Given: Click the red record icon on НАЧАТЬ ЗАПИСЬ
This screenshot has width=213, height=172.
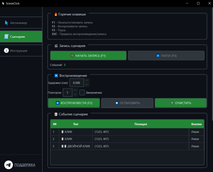Looking at the screenshot, I should click(x=72, y=56).
